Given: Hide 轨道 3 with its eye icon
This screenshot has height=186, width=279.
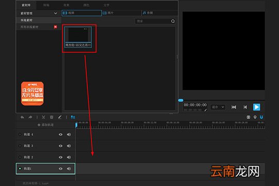Looking at the screenshot, I should point(60,146).
